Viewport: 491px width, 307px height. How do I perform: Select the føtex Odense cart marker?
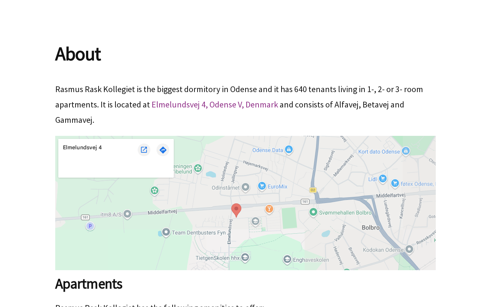[x=395, y=183]
